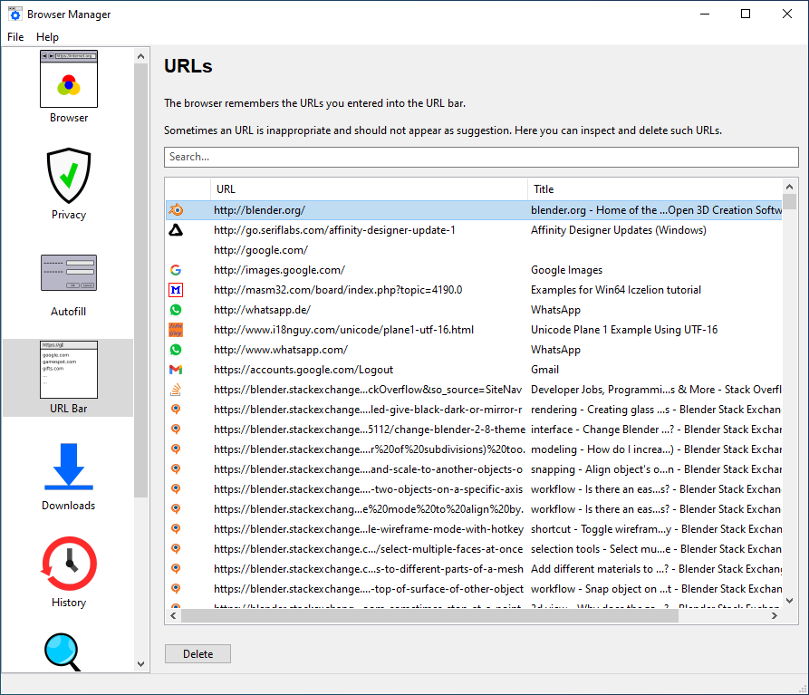Delete the selected URL with Delete button
Viewport: 809px width, 695px height.
click(x=197, y=653)
